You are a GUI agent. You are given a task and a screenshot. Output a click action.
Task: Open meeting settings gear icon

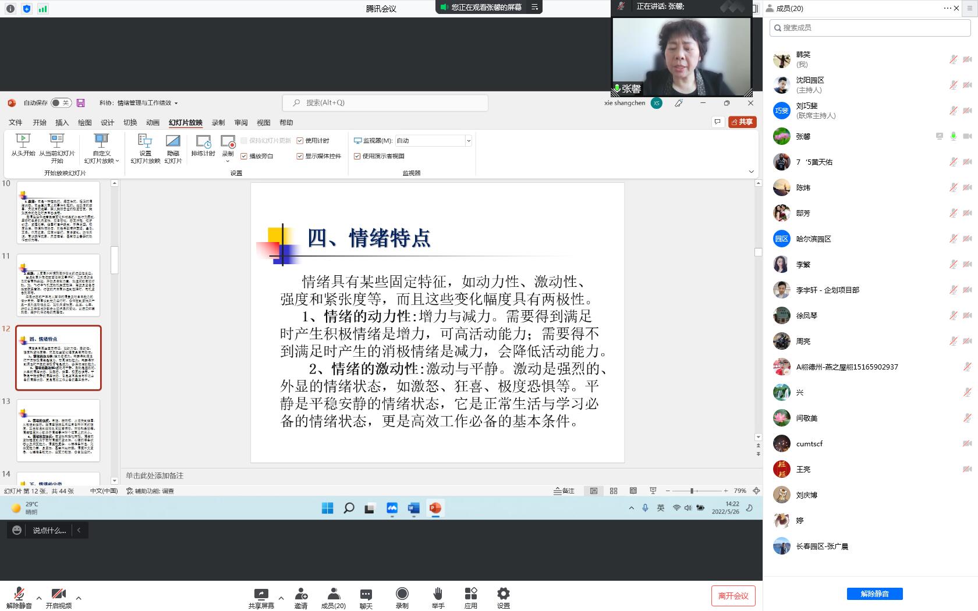503,594
